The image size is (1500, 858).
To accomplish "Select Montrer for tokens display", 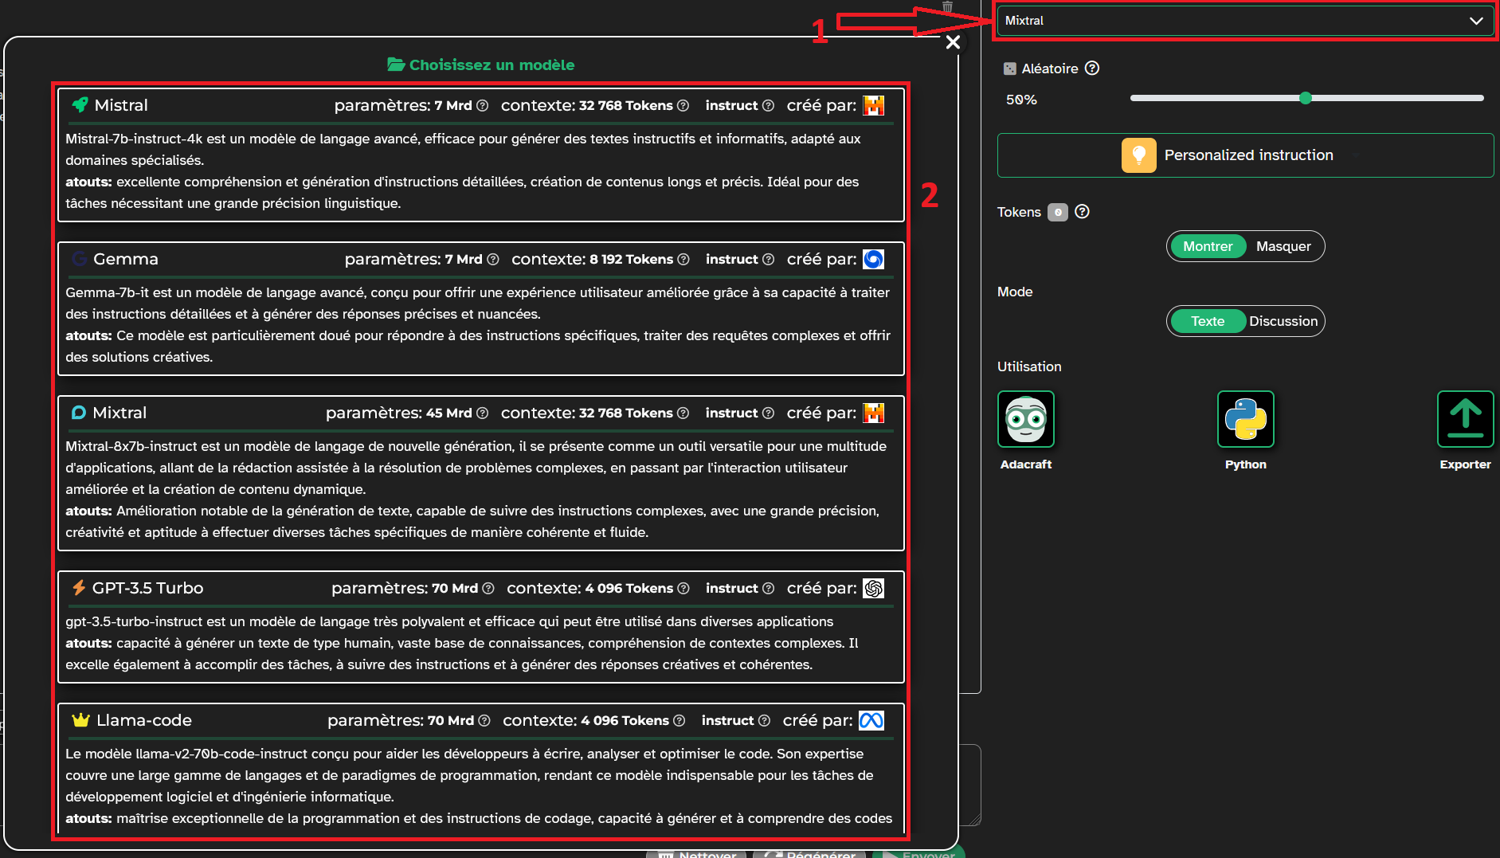I will point(1207,246).
